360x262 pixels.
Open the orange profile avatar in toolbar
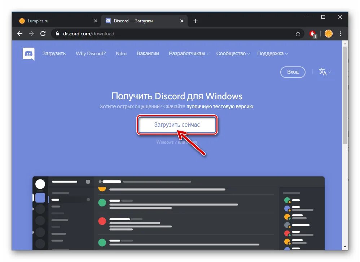tap(329, 34)
